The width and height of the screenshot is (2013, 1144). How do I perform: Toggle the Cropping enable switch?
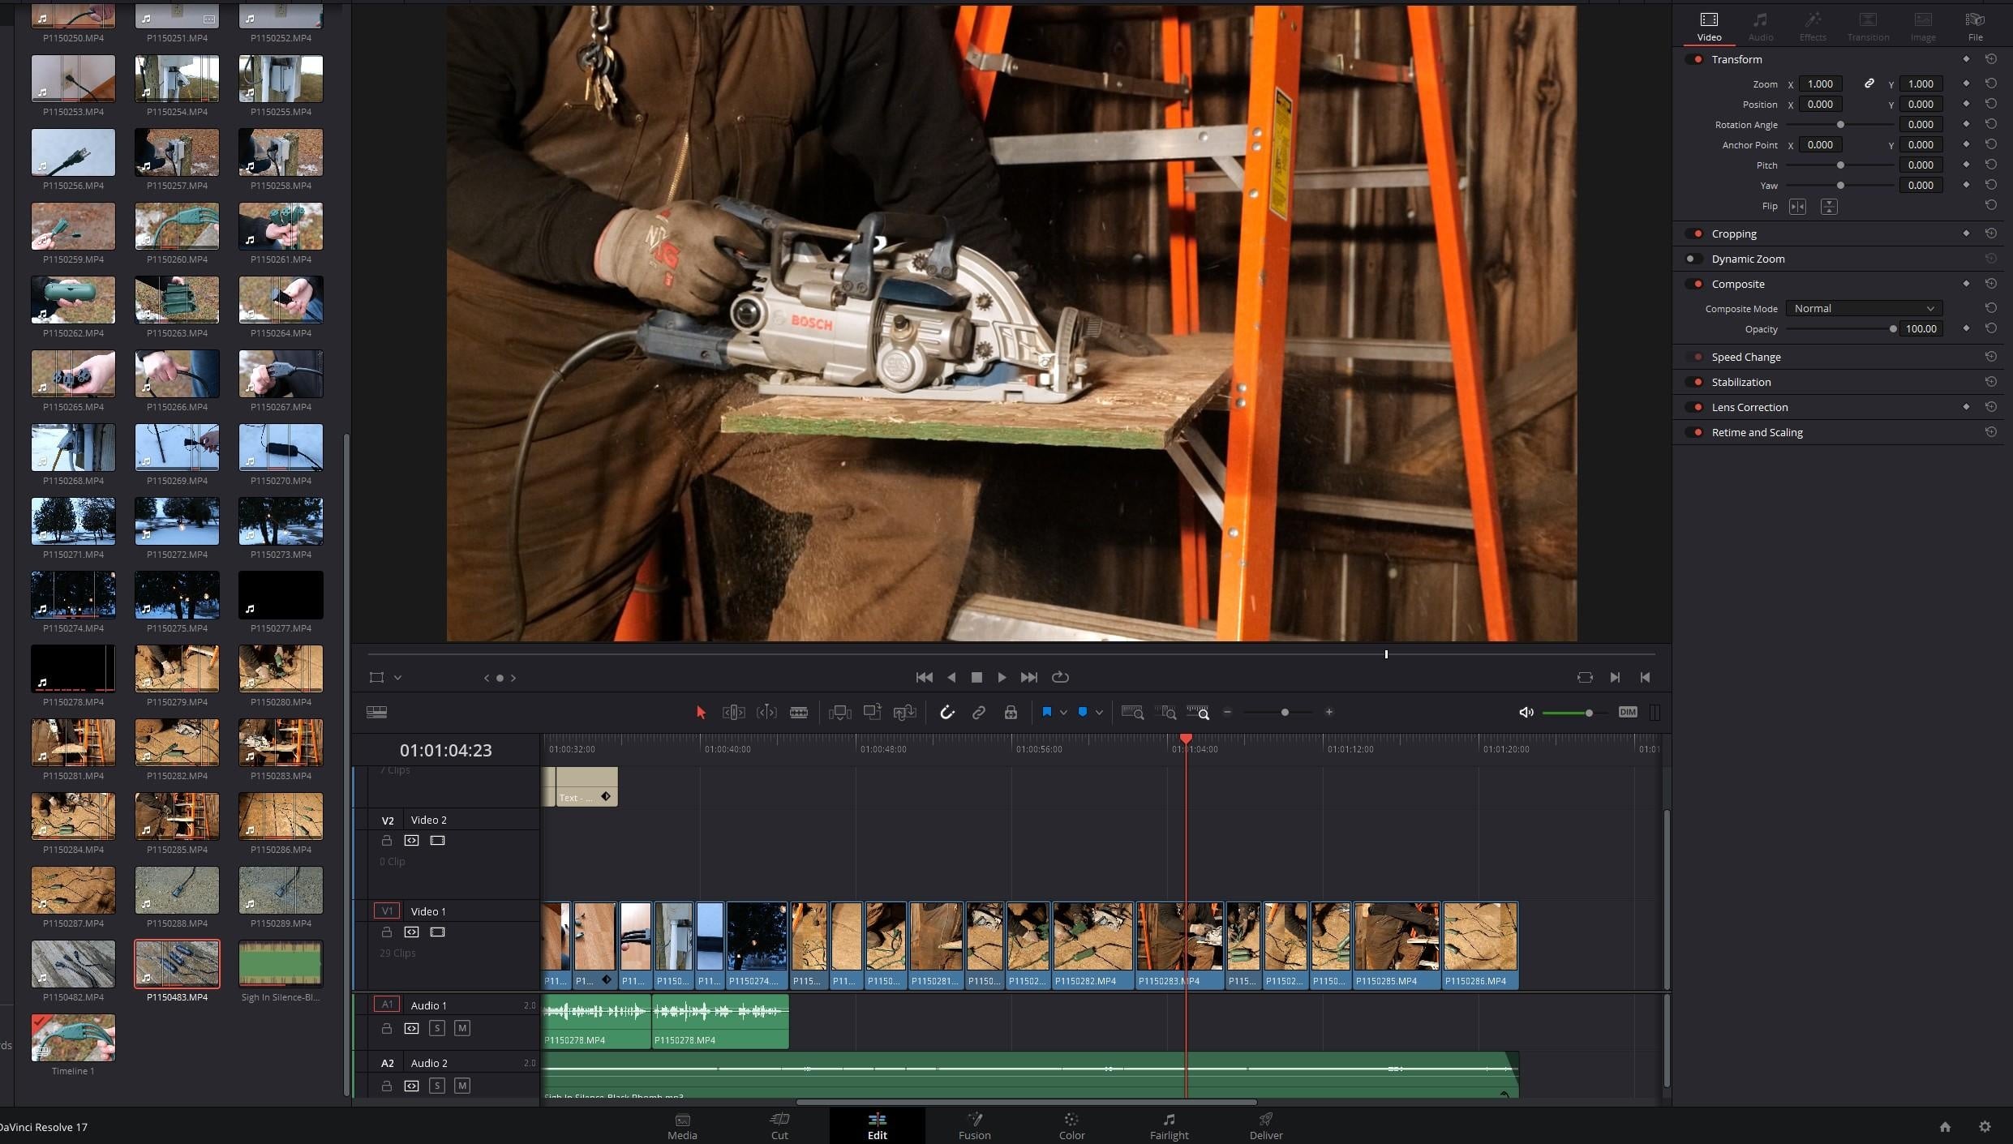1695,234
